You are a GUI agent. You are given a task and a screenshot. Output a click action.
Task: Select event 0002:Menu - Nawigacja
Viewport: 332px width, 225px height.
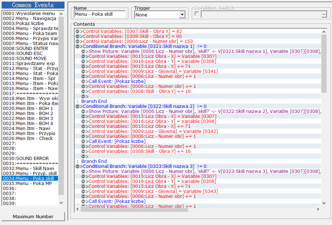30,19
